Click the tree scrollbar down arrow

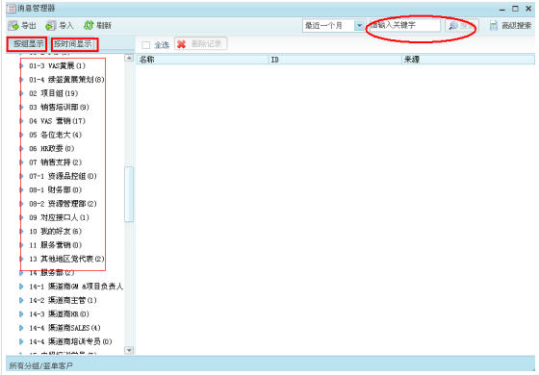pos(129,350)
